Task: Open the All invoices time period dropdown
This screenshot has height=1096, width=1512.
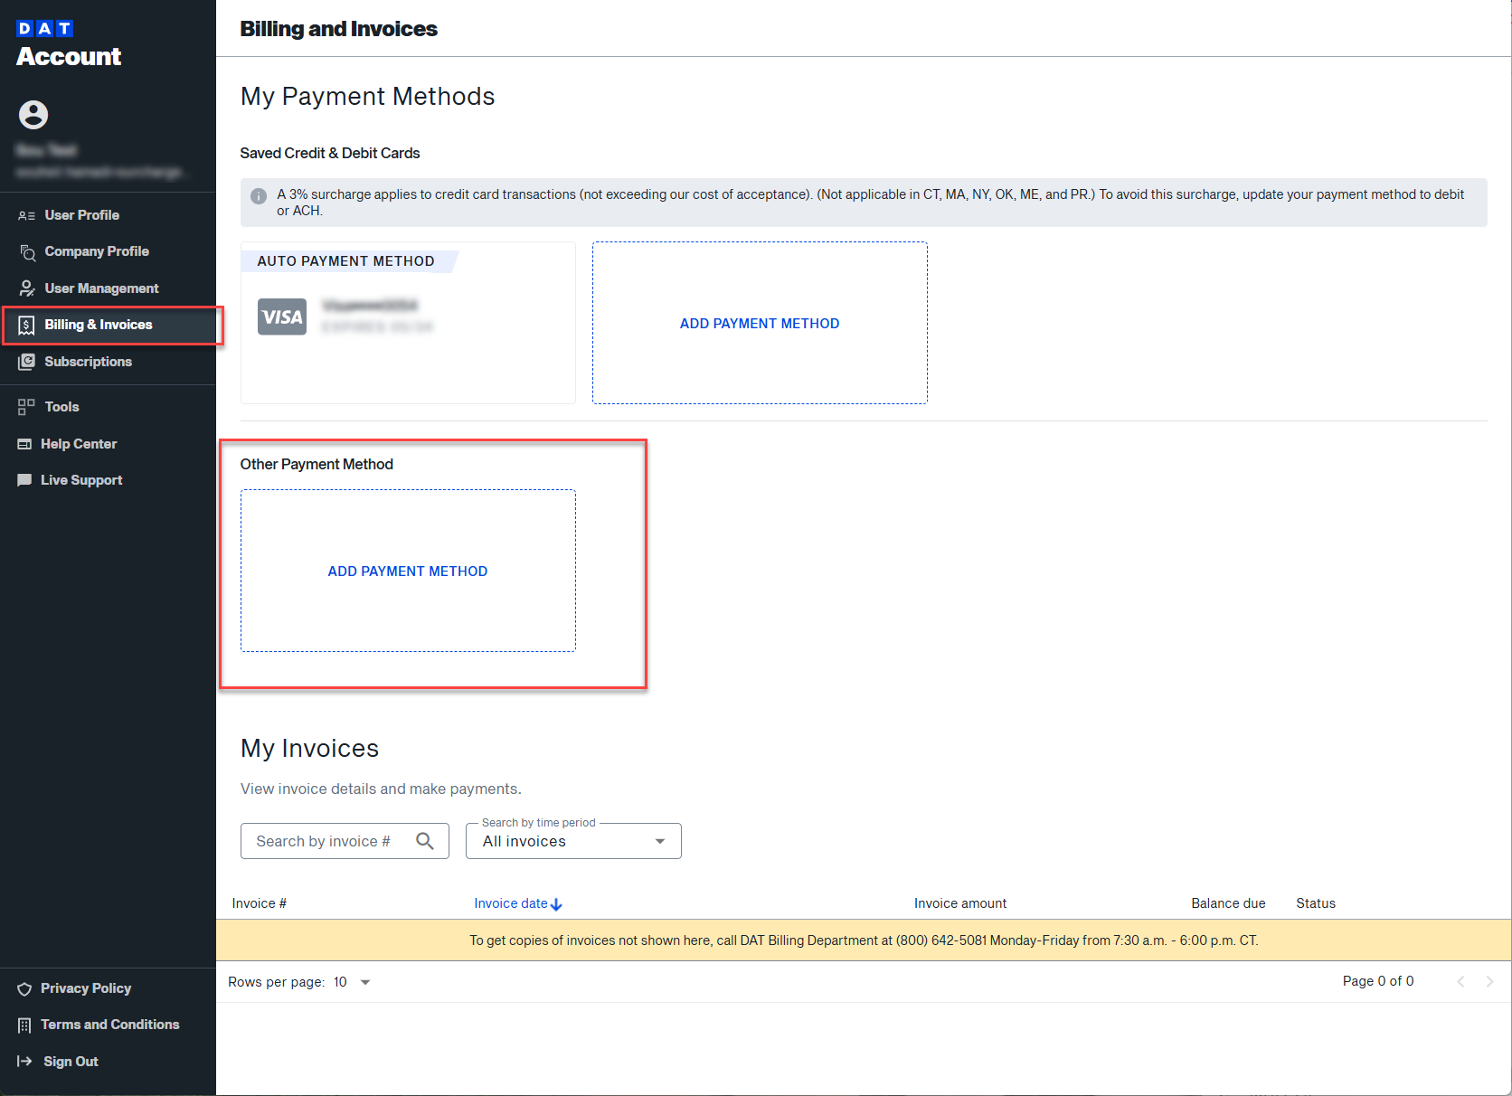Action: click(573, 841)
